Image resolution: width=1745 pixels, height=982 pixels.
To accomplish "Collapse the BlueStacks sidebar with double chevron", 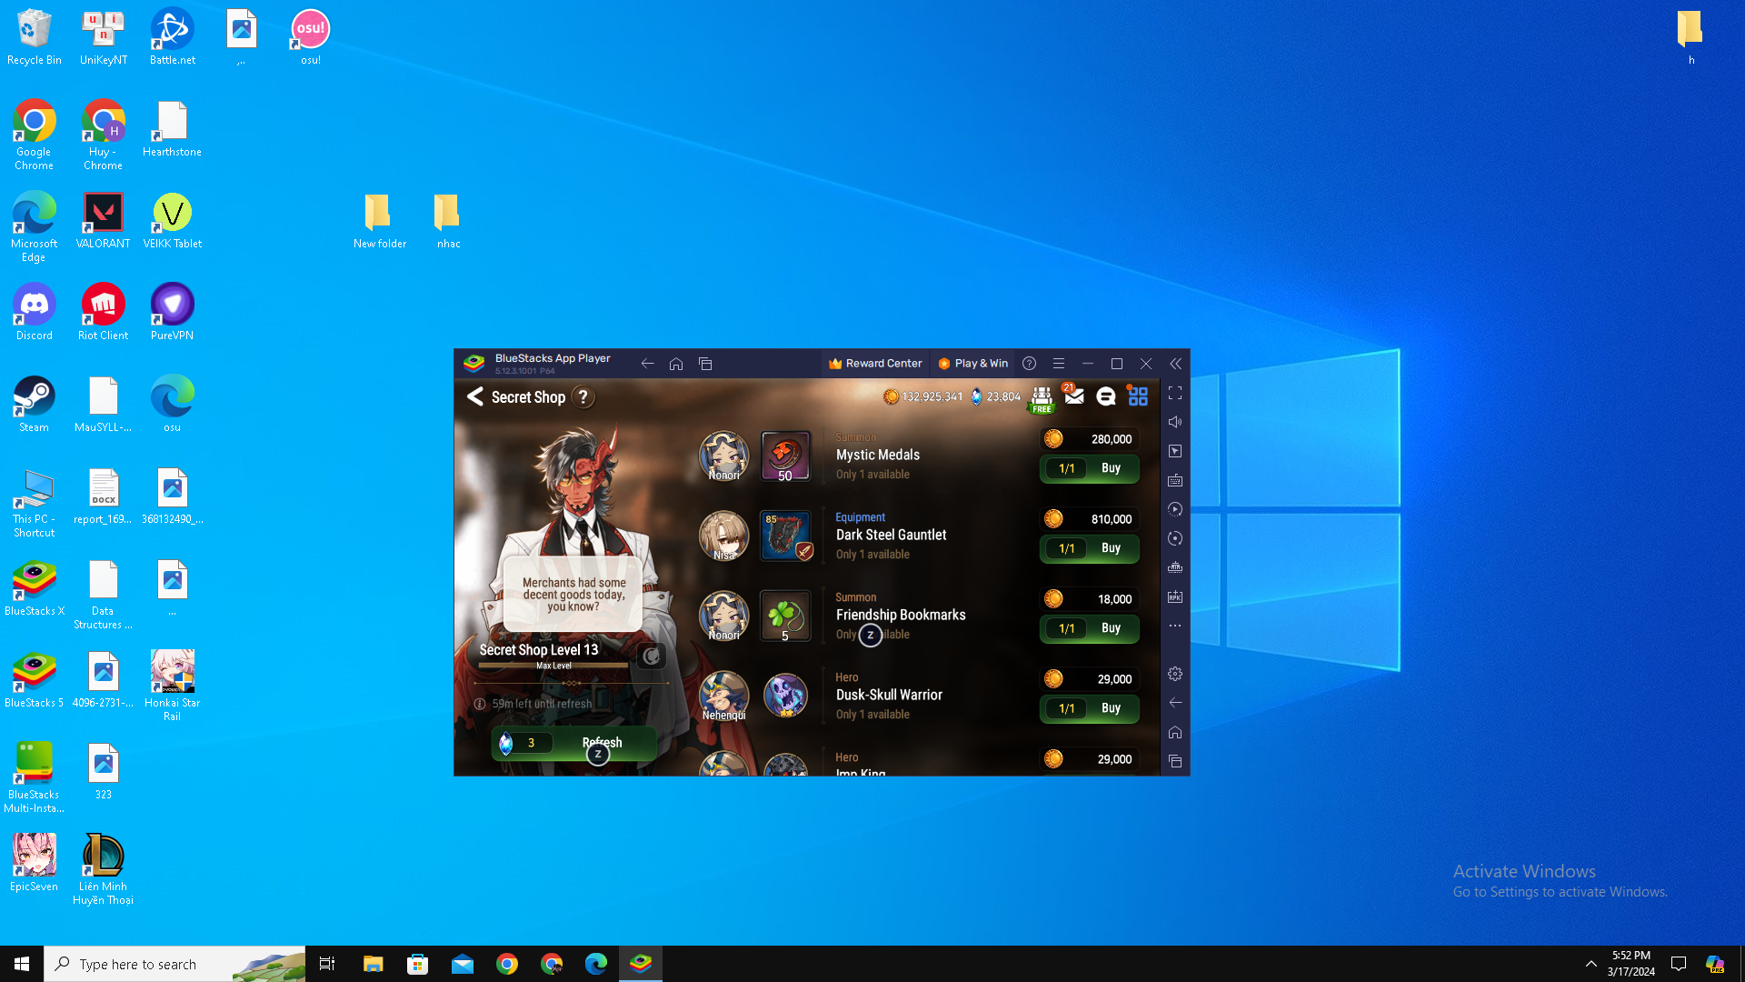I will [1175, 364].
